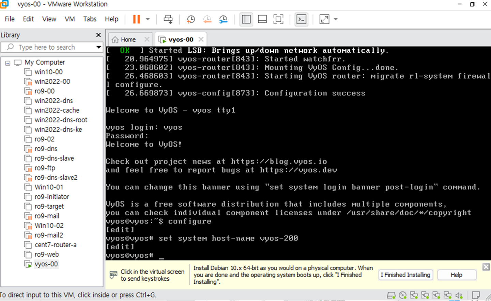
Task: Send Ctrl+Alt+Del to the VM
Action: point(168,19)
